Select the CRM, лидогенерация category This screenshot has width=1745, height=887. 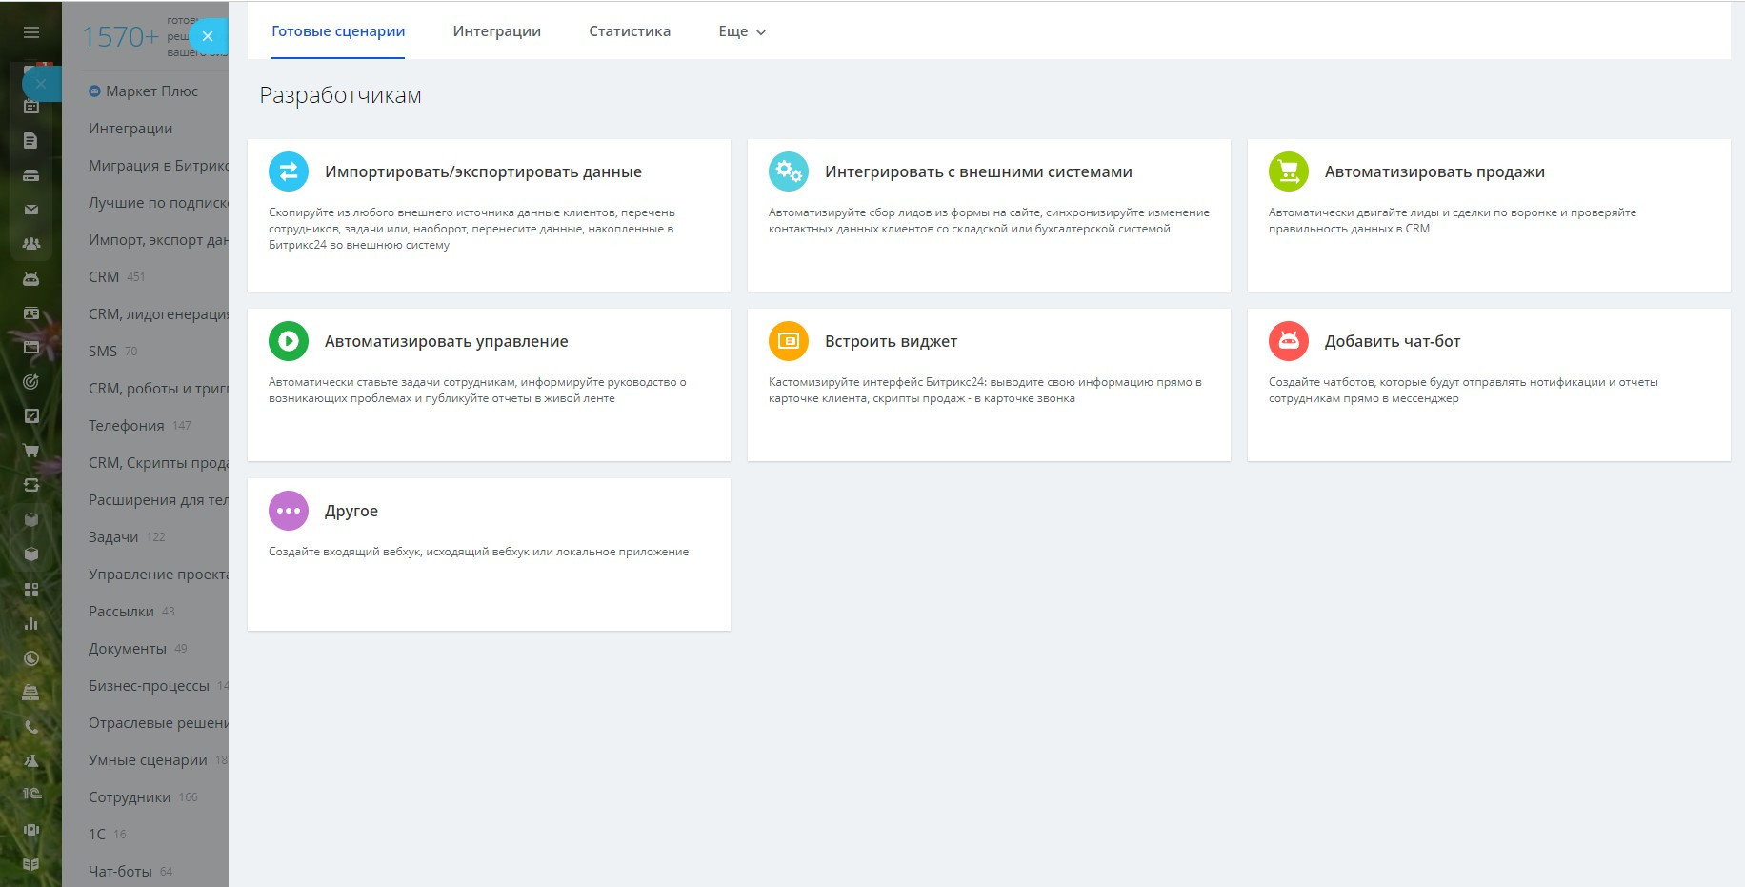click(x=158, y=314)
